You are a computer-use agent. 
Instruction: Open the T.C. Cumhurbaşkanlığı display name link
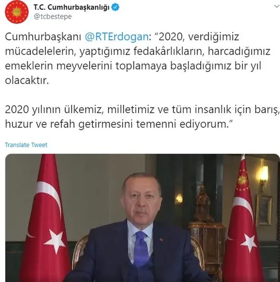(x=71, y=7)
